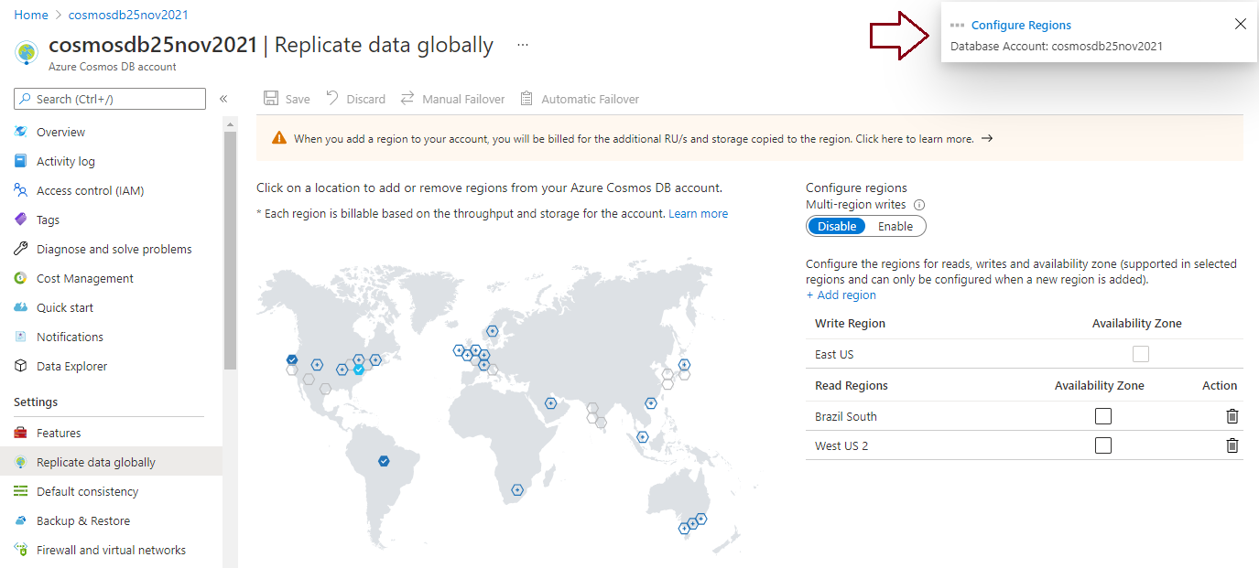Close the Configure Regions notification
The width and height of the screenshot is (1259, 568).
click(1241, 24)
